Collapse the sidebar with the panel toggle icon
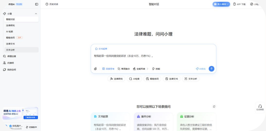 click(37, 4)
